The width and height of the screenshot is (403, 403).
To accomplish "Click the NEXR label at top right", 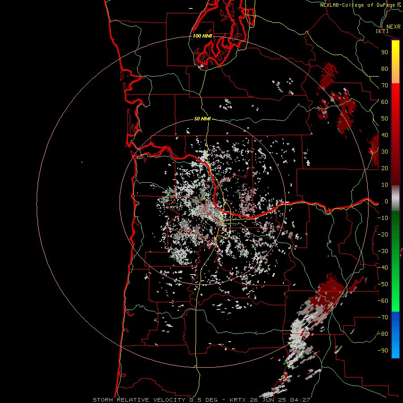I will pos(393,26).
